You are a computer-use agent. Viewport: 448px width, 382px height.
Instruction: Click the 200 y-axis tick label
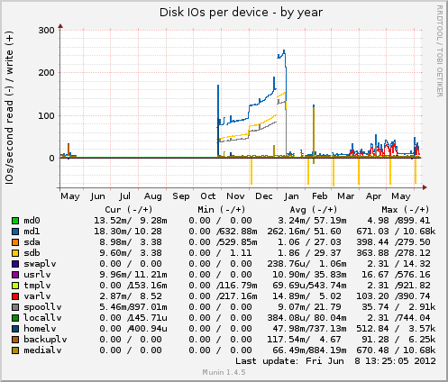coord(46,73)
